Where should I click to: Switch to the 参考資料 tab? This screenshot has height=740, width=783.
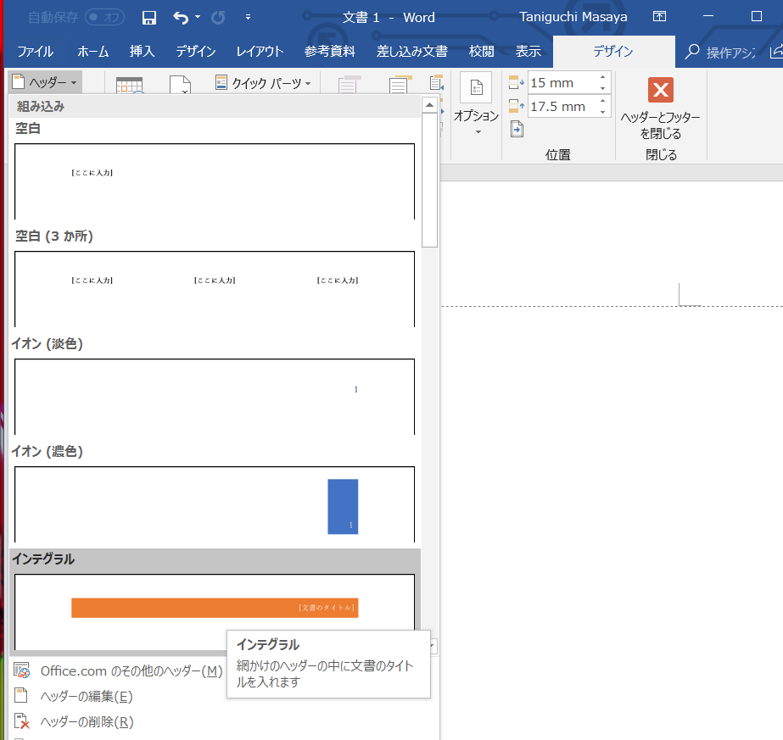330,52
